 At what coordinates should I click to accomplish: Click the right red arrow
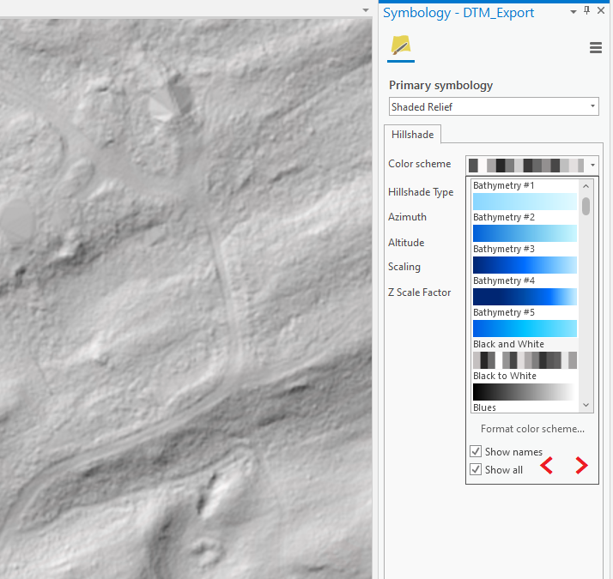coord(581,466)
